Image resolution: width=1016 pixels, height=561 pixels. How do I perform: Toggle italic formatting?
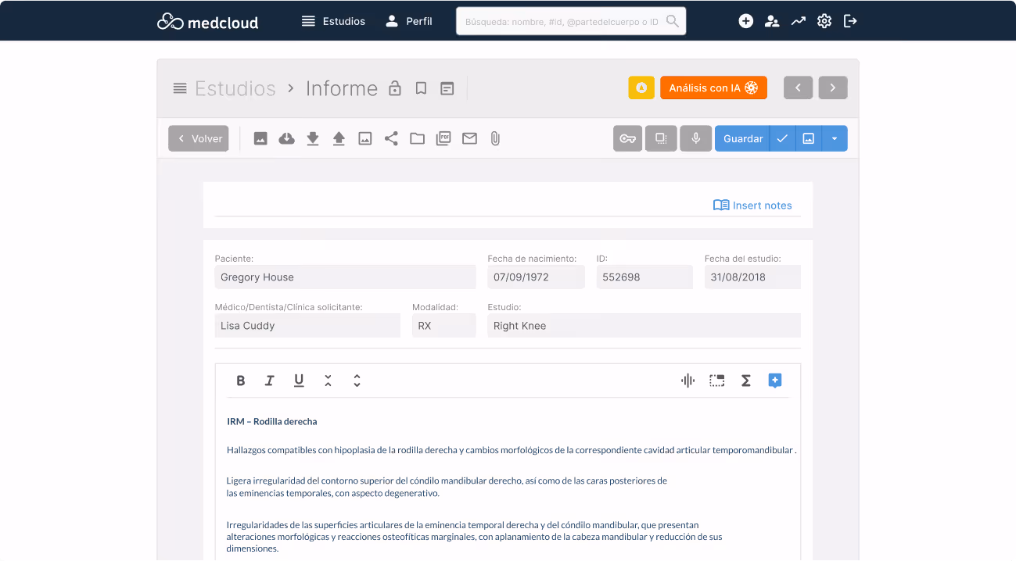click(270, 381)
